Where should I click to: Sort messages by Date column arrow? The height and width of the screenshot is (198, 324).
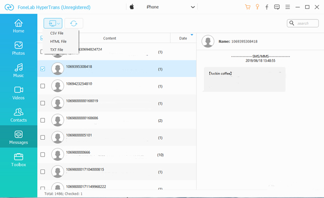pos(192,35)
